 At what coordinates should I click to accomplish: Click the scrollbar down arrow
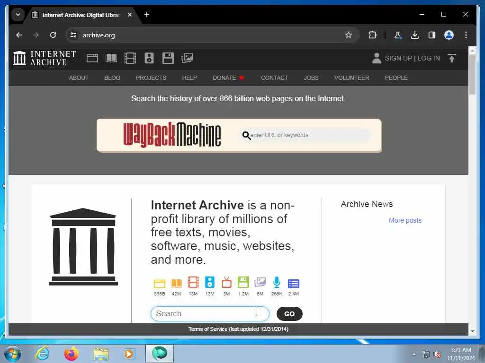tap(472, 331)
